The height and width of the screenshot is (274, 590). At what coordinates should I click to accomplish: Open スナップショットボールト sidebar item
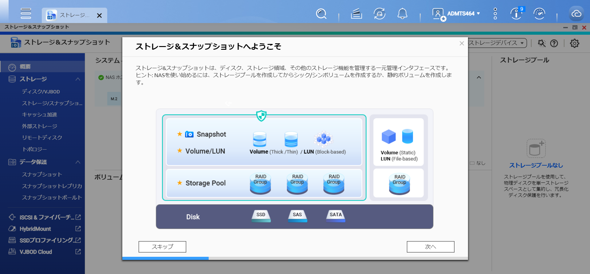click(52, 198)
